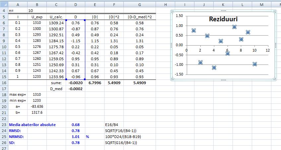Click cell with value 1275.78
This screenshot has width=281, height=150.
click(56, 47)
